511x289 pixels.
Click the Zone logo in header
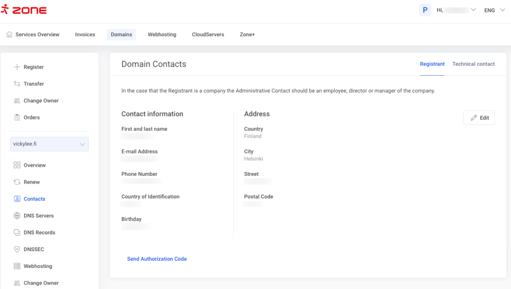coord(24,10)
